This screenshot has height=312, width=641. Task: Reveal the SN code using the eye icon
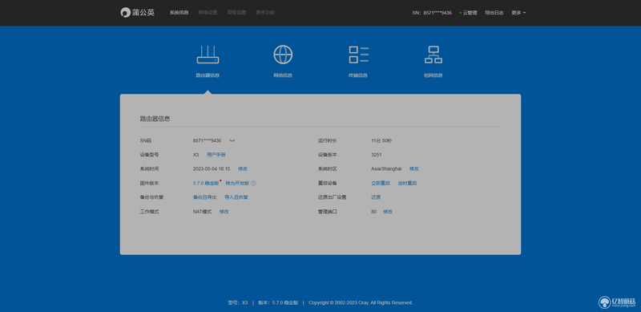click(232, 141)
